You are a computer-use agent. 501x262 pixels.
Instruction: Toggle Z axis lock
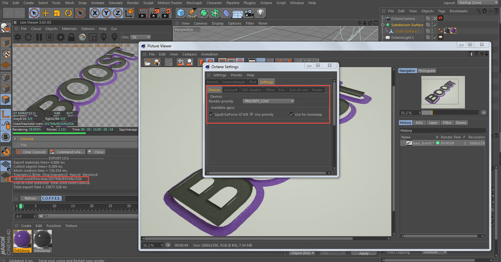coord(118,13)
